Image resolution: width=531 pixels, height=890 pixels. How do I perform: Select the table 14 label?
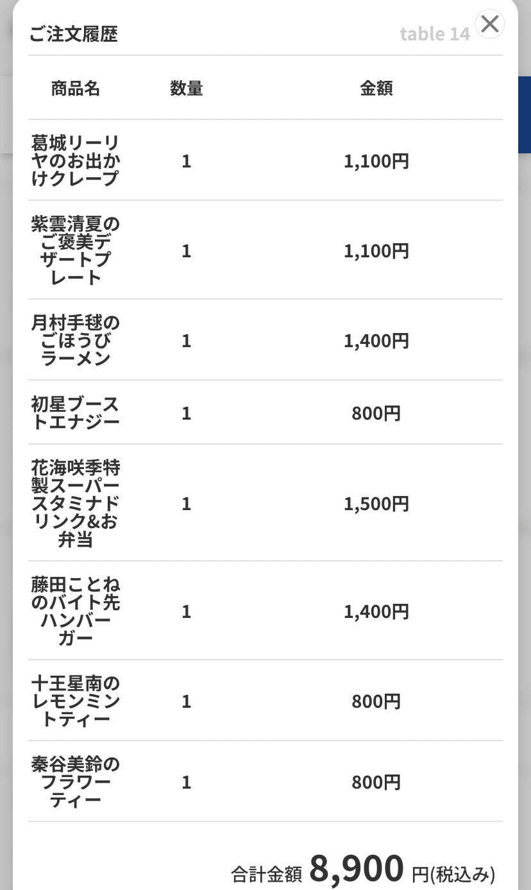(x=435, y=33)
